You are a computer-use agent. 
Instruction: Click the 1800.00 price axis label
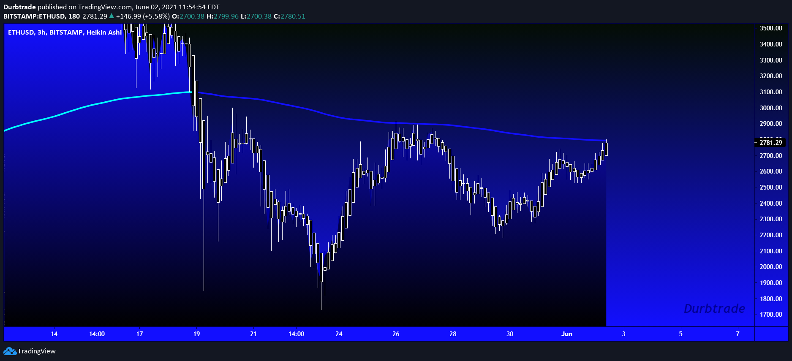coord(771,299)
